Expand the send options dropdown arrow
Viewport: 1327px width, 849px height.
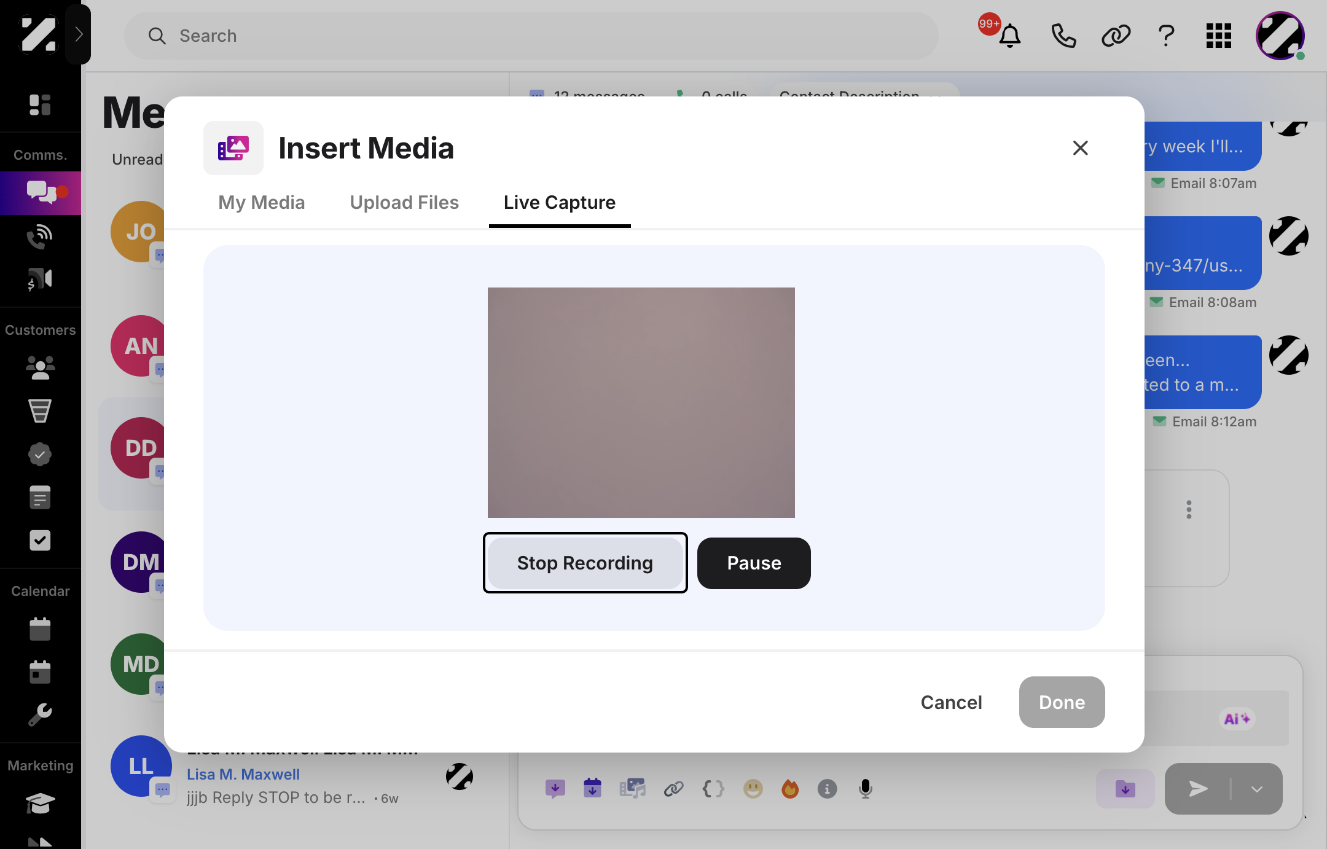point(1257,789)
